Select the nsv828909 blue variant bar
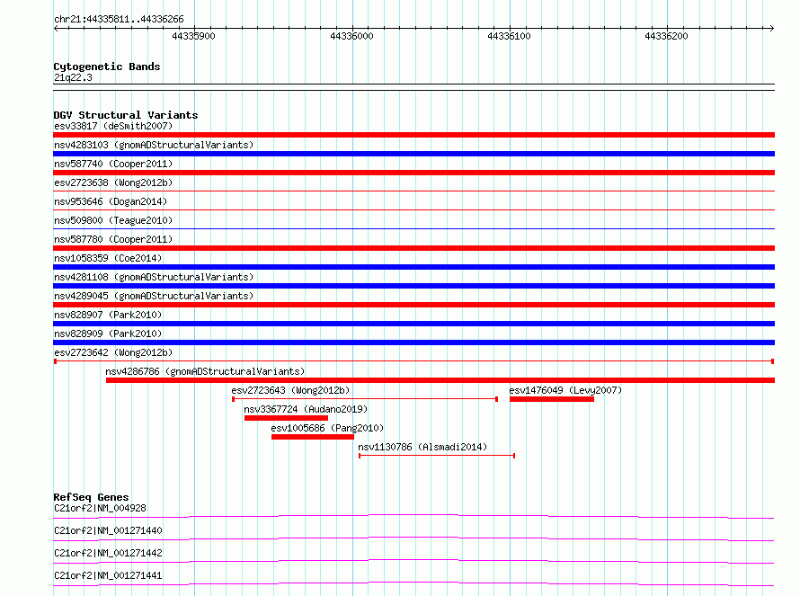 (x=413, y=342)
